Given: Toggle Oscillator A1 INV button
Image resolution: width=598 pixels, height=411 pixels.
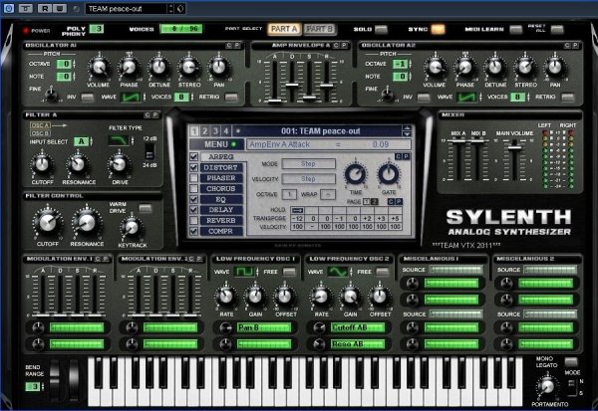Looking at the screenshot, I should click(88, 98).
